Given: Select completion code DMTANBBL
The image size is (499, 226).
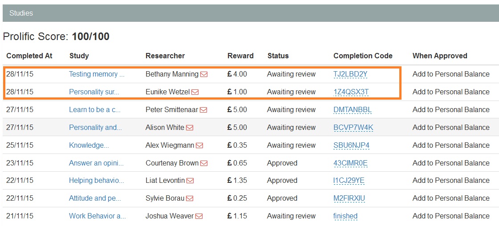Looking at the screenshot, I should pyautogui.click(x=352, y=110).
